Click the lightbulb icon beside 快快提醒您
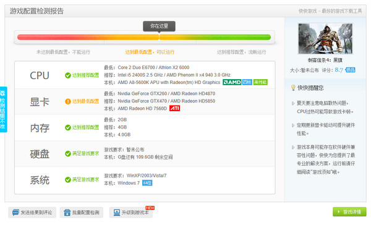 [293, 88]
